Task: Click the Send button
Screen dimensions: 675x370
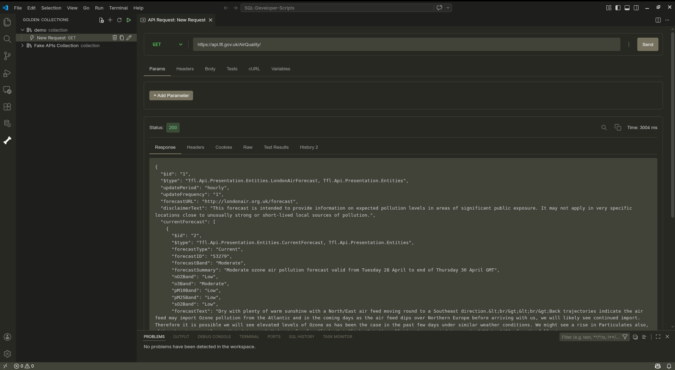Action: [648, 44]
